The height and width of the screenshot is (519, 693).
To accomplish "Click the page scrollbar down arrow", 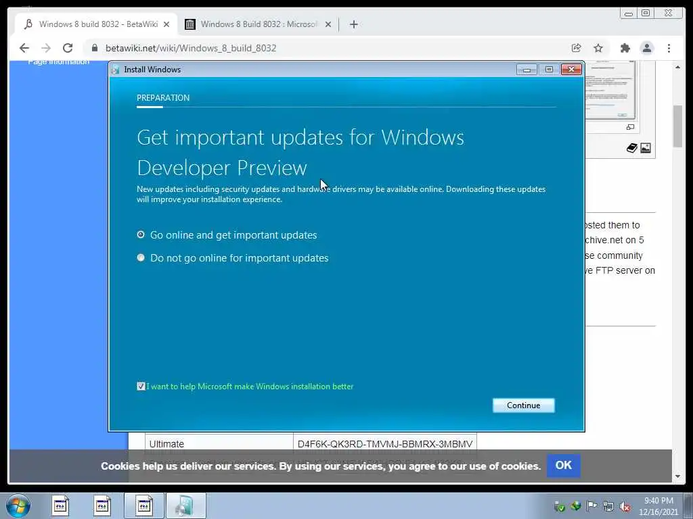I will (x=678, y=476).
